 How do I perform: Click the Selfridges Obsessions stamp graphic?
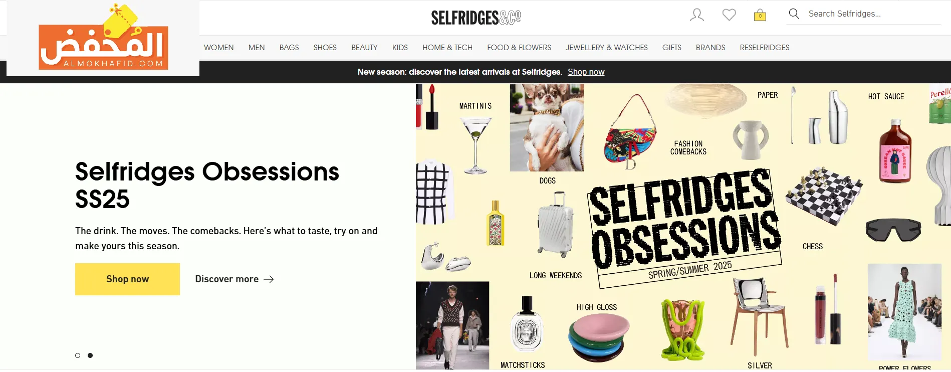coord(685,229)
